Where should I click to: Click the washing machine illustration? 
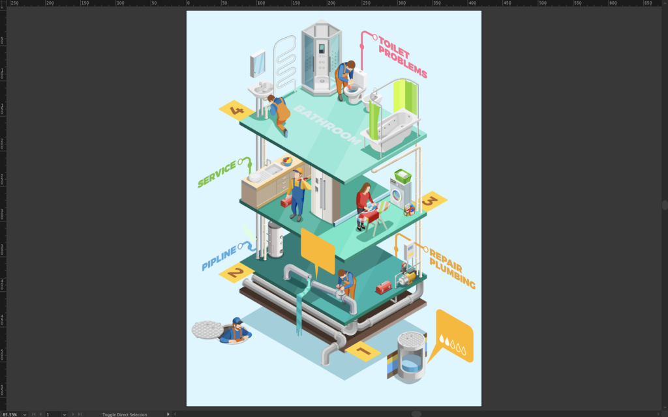click(x=401, y=194)
